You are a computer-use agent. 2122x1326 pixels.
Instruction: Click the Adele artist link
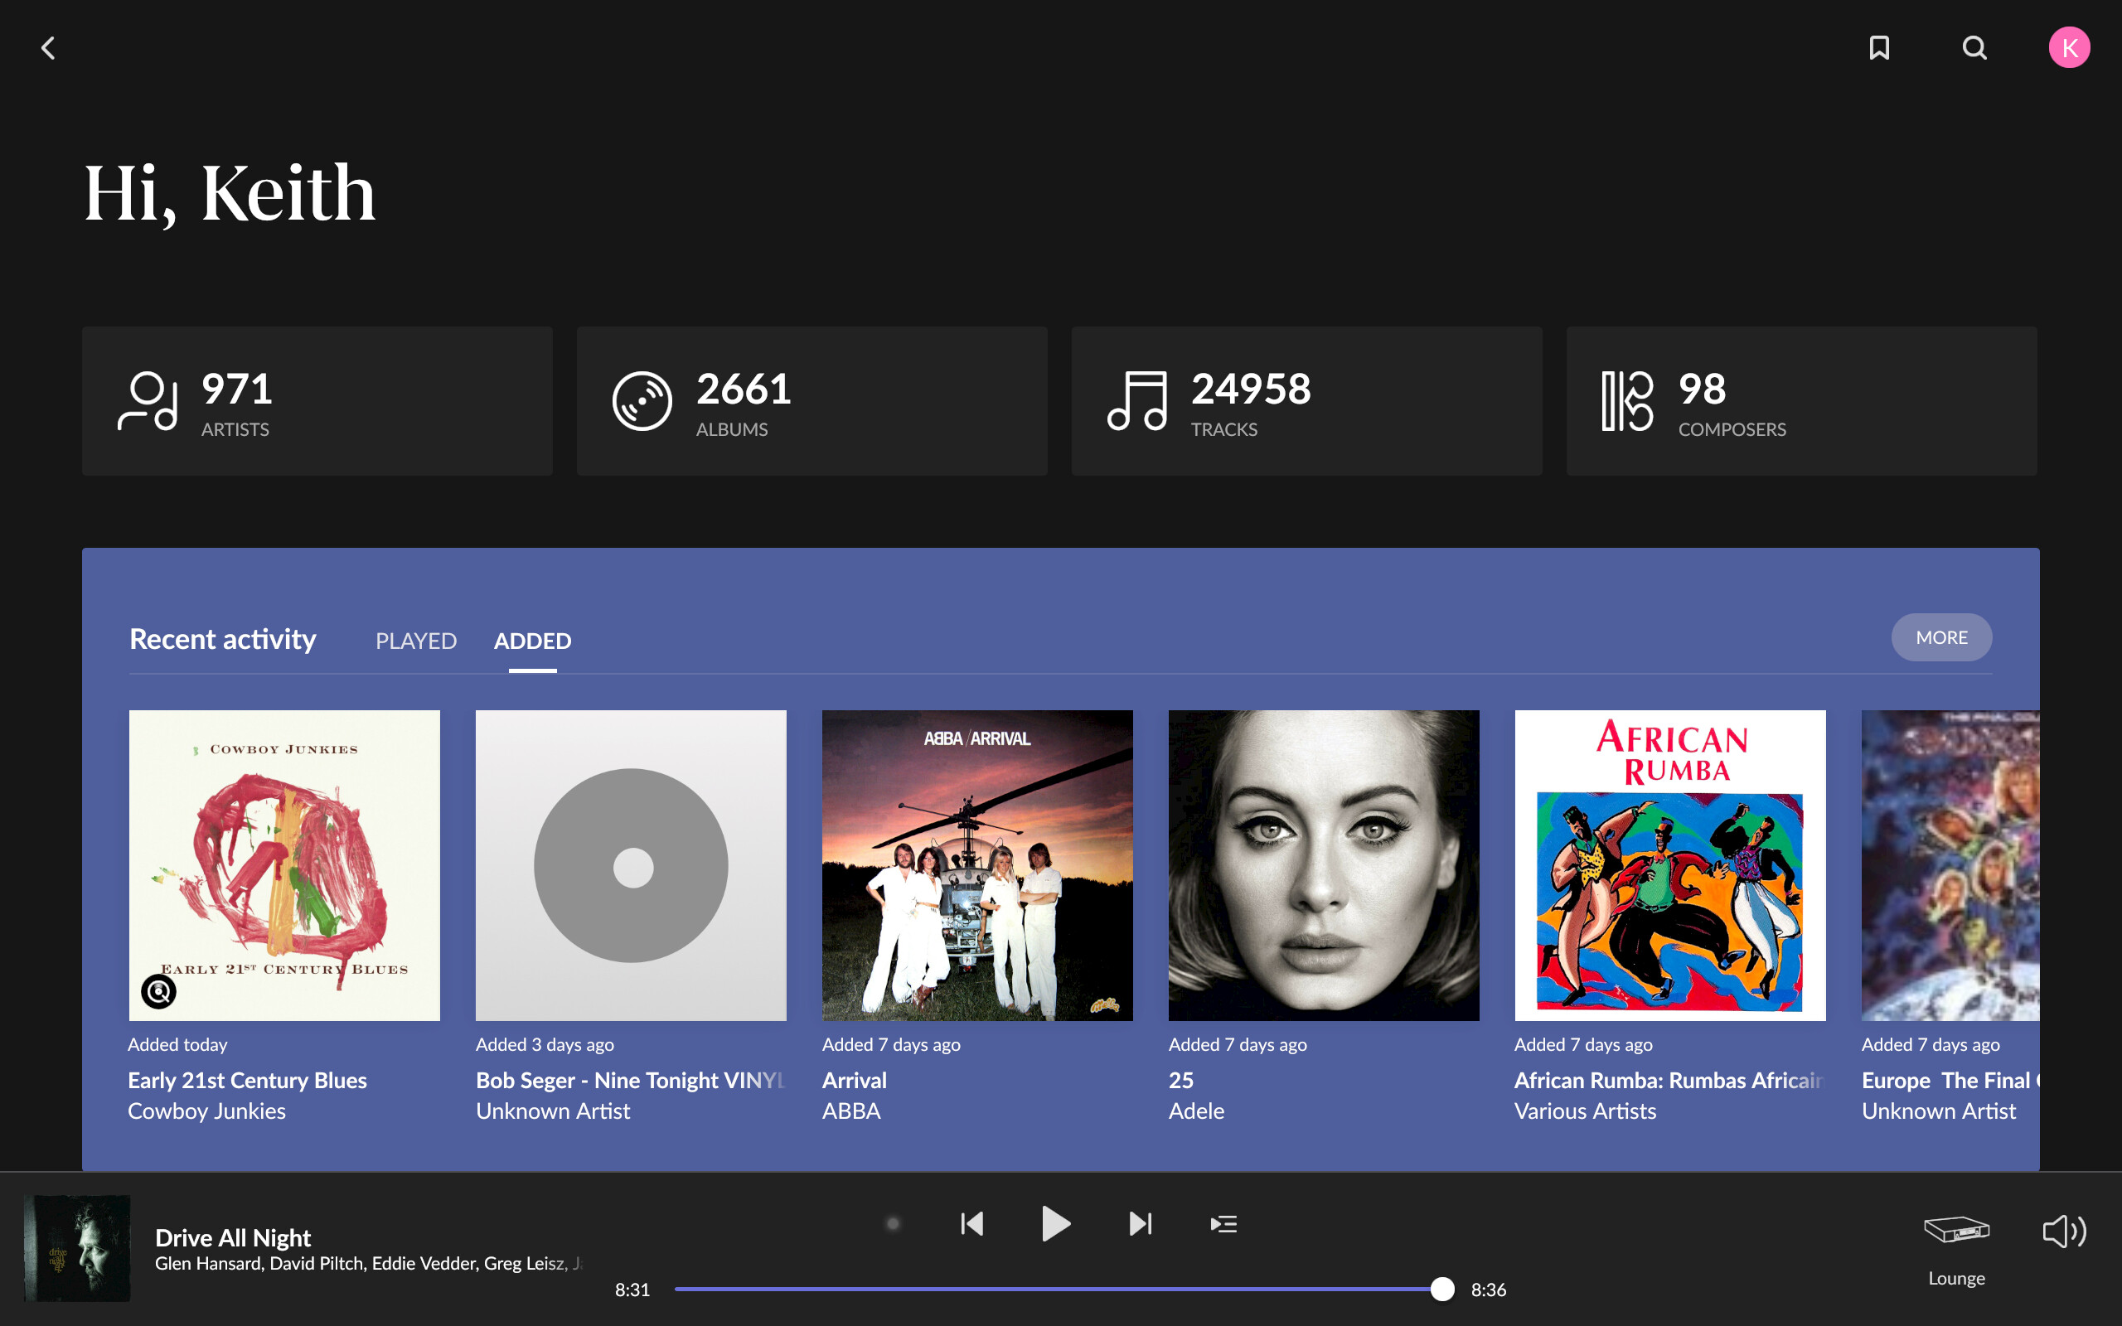pyautogui.click(x=1196, y=1111)
